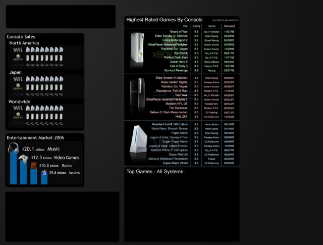Click the "Tekken 5: Dark Resurrection" title
Image resolution: width=323 pixels, height=245 pixels.
tap(169, 112)
